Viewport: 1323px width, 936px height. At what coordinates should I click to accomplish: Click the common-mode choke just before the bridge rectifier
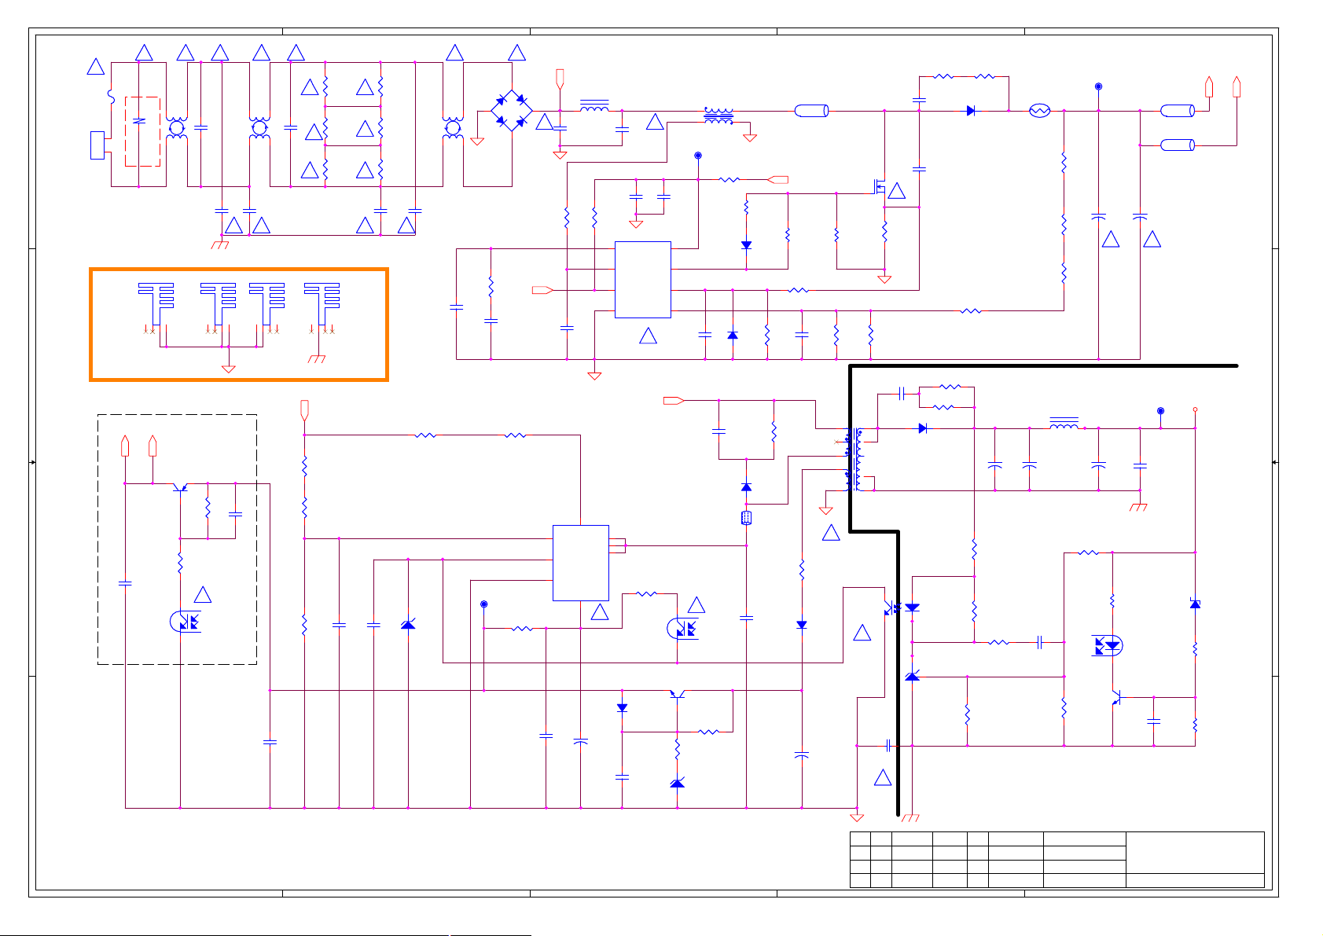point(453,129)
